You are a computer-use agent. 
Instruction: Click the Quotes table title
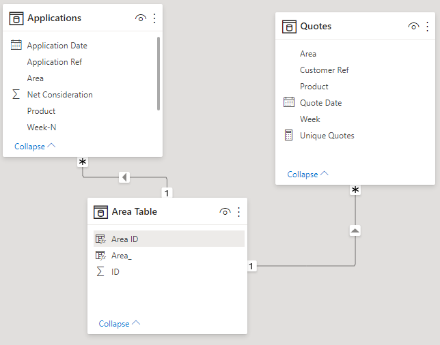(316, 26)
